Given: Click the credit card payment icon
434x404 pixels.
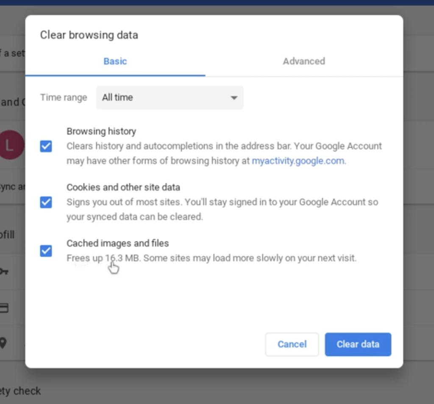Looking at the screenshot, I should point(4,308).
